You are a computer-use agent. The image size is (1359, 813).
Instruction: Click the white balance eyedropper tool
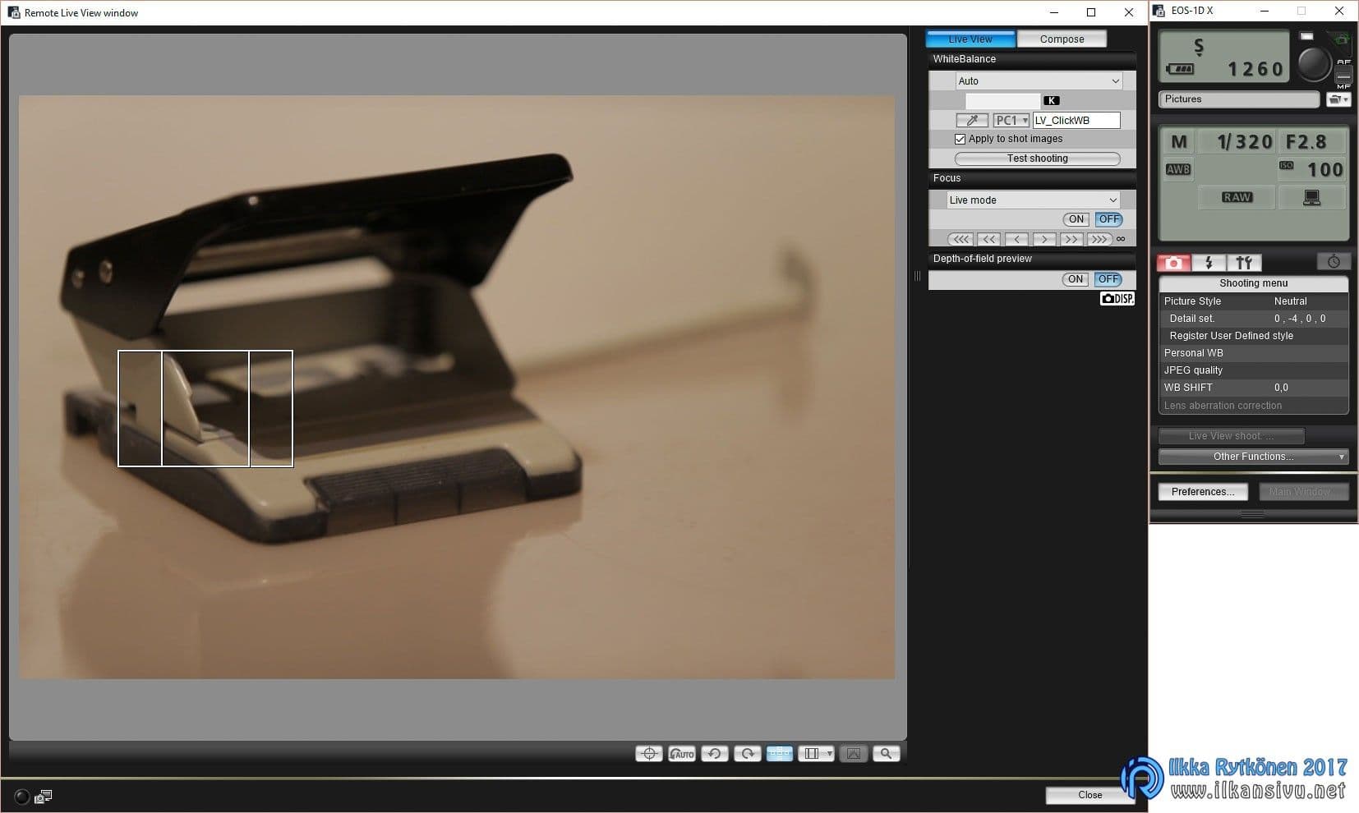click(x=972, y=120)
